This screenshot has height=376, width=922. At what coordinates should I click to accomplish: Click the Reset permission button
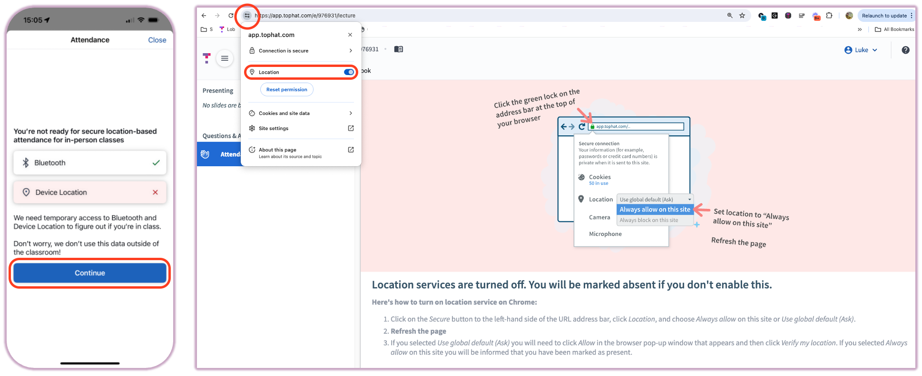pos(286,90)
